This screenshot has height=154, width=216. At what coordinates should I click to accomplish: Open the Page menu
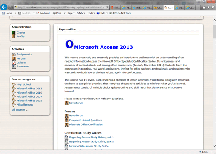pos(71,13)
